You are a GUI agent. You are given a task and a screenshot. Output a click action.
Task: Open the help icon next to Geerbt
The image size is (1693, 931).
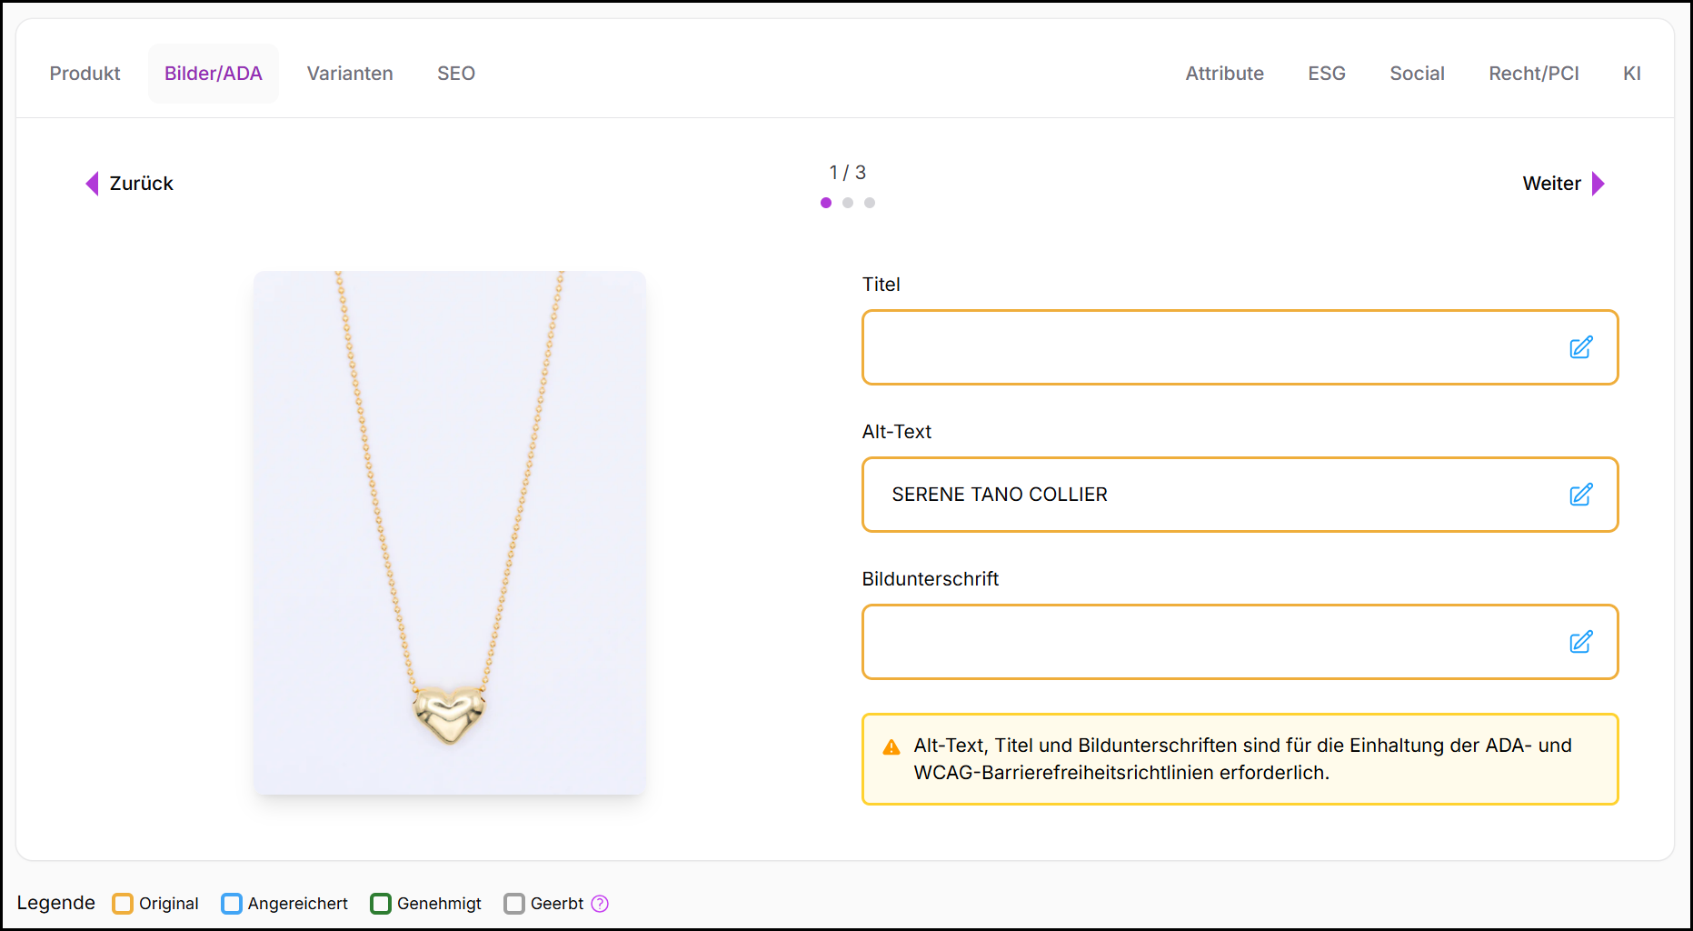point(600,904)
